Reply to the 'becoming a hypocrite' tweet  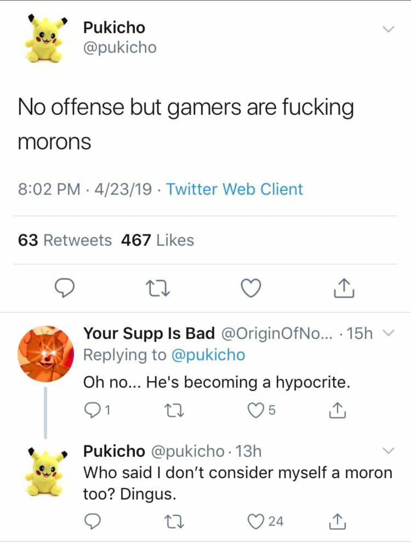(92, 410)
